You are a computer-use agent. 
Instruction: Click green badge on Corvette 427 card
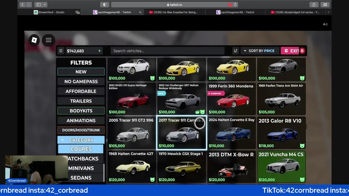point(152,180)
